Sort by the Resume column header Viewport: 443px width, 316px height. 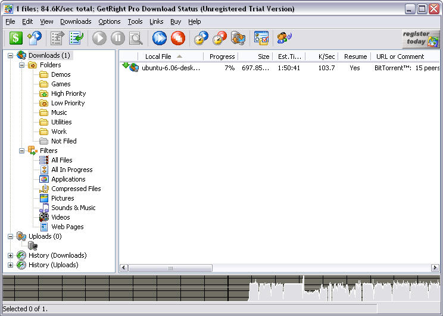[354, 57]
